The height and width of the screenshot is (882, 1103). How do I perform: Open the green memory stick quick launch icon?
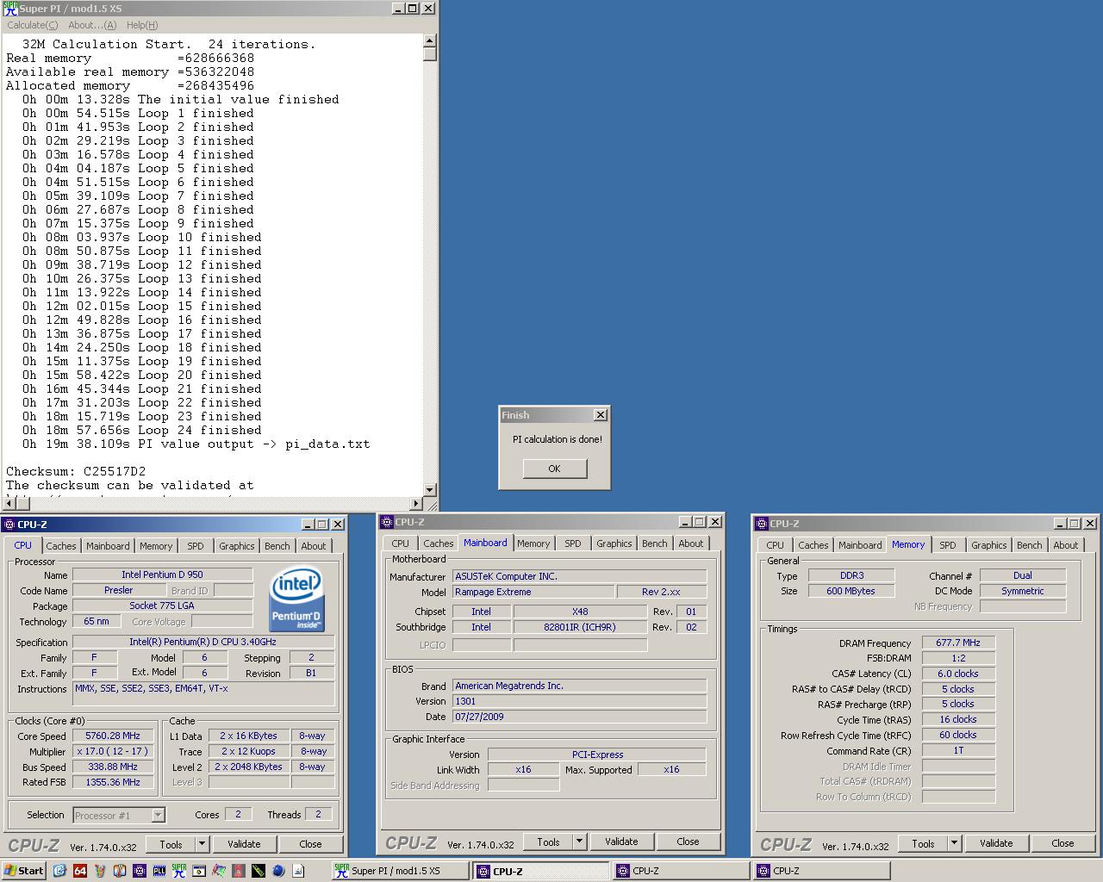[x=259, y=871]
